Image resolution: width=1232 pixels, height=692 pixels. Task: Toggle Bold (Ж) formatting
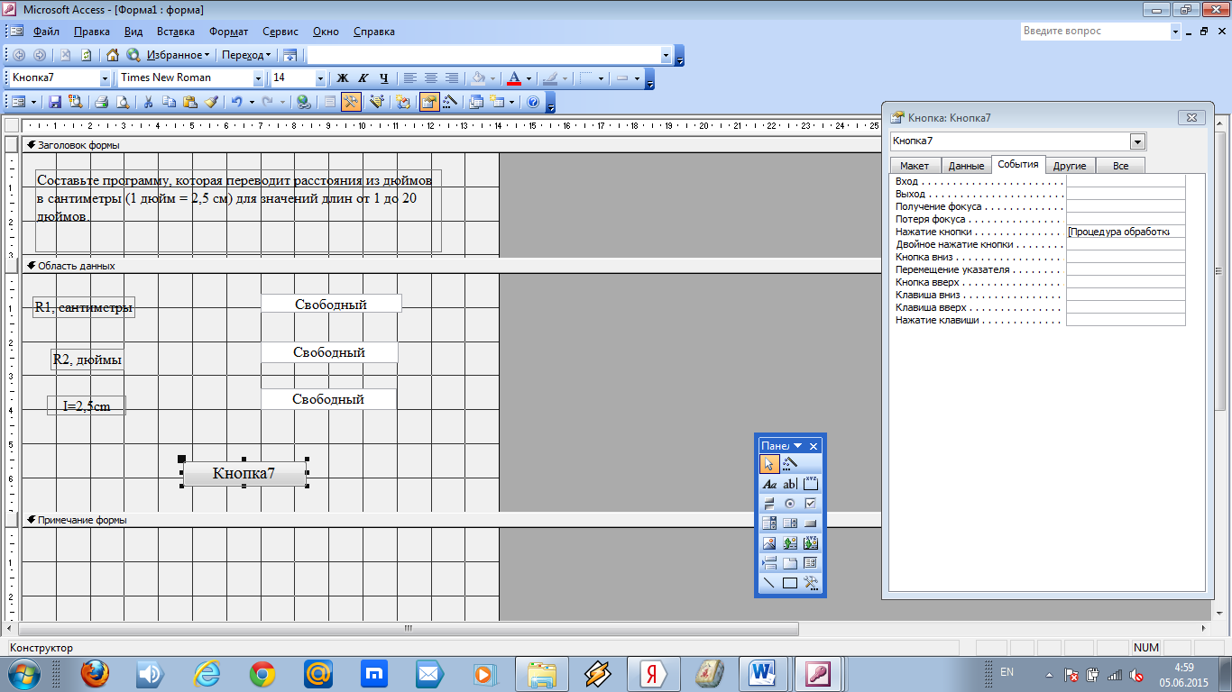343,78
